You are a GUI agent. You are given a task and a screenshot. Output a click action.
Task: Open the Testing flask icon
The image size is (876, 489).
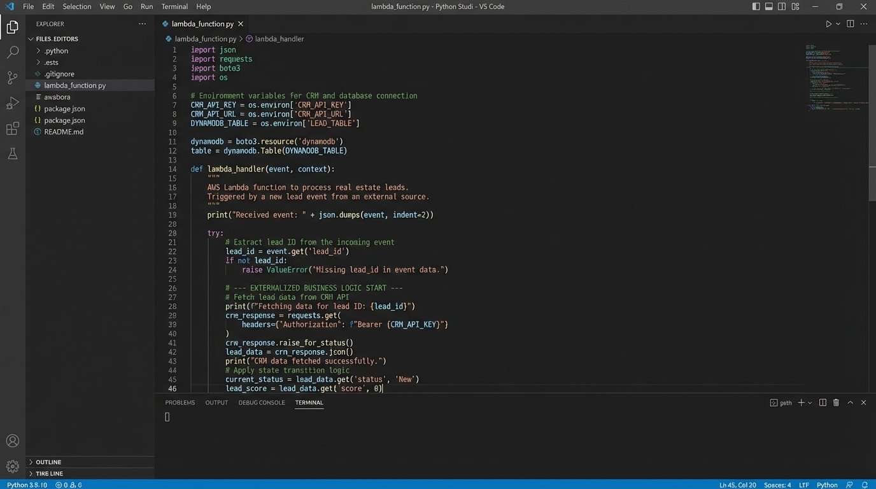tap(12, 154)
